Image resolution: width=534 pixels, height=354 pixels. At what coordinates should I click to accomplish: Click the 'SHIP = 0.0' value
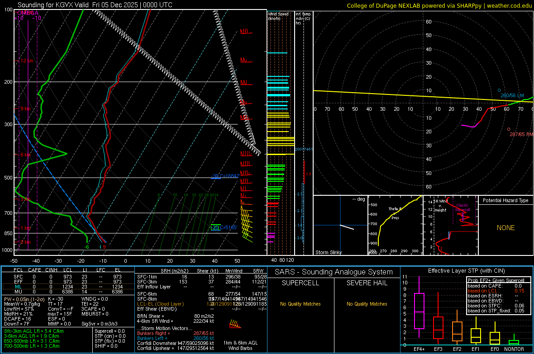click(106, 346)
